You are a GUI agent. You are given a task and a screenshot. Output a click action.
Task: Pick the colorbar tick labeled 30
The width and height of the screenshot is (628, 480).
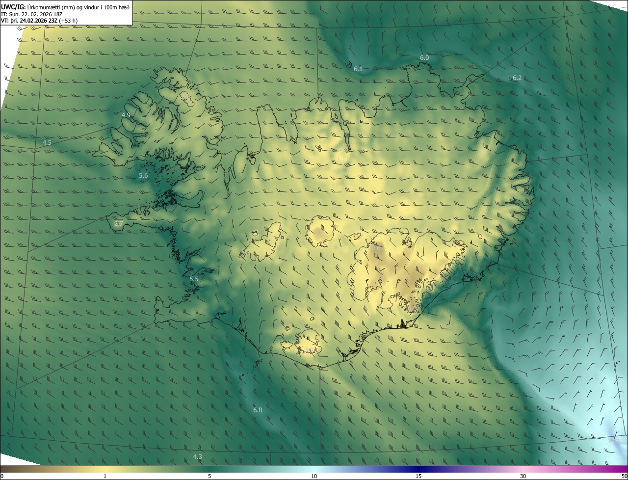pos(523,476)
